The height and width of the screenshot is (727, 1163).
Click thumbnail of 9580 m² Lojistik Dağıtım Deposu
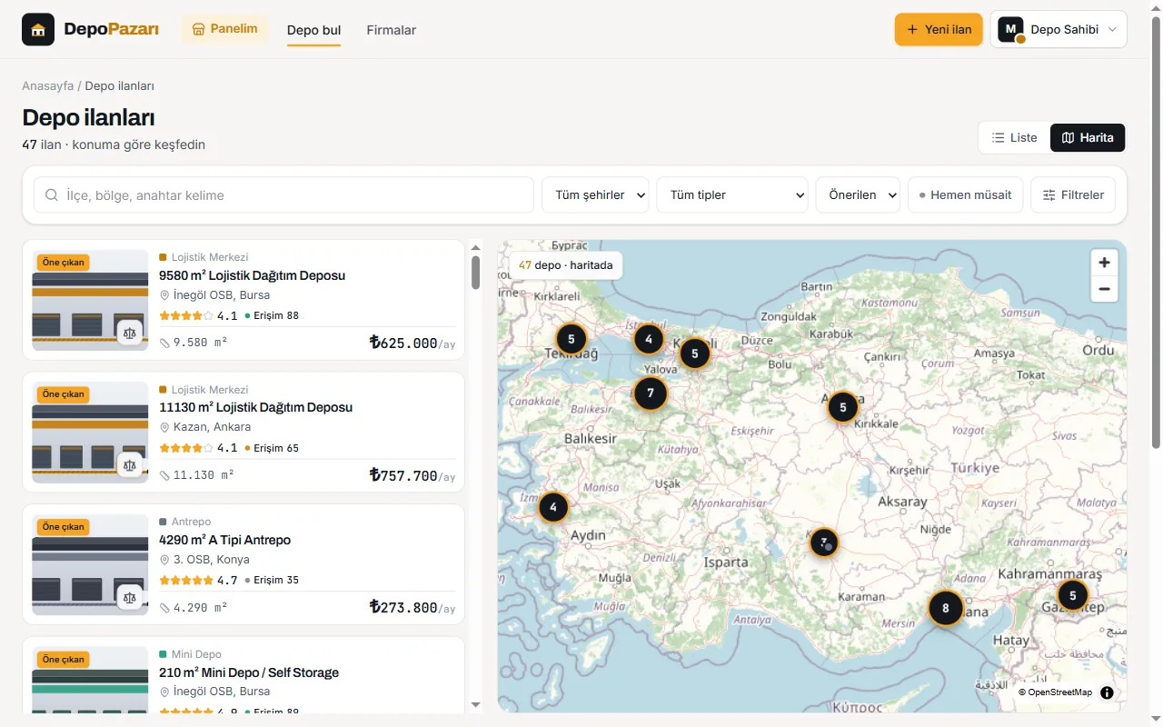(x=90, y=301)
